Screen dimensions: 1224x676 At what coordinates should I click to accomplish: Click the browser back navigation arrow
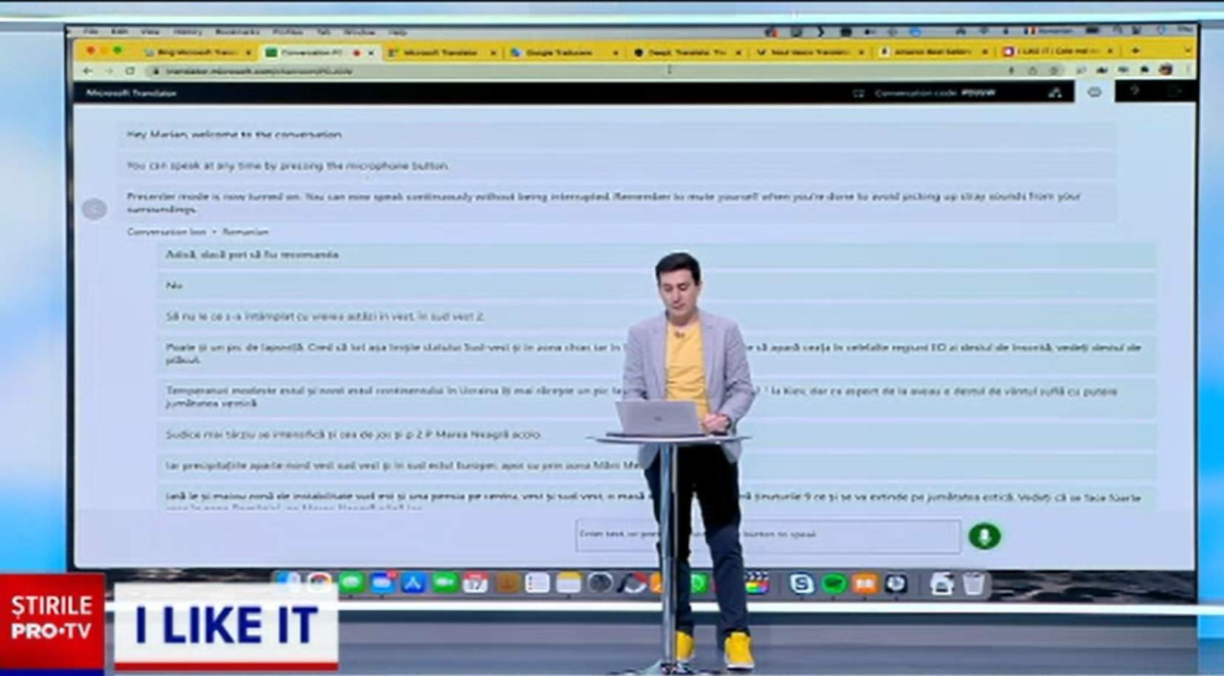click(x=89, y=70)
